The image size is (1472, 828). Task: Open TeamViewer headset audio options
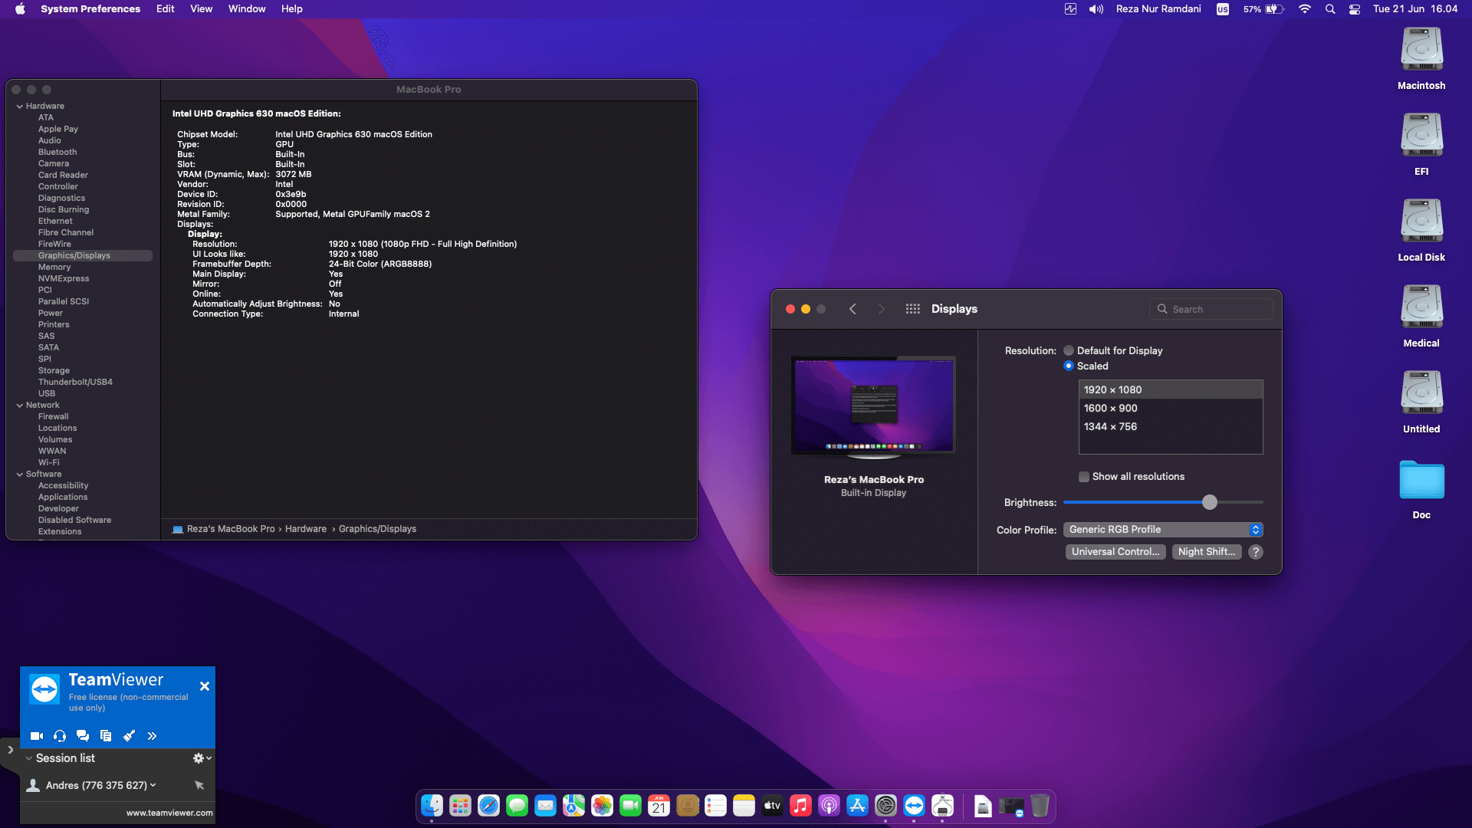click(60, 736)
